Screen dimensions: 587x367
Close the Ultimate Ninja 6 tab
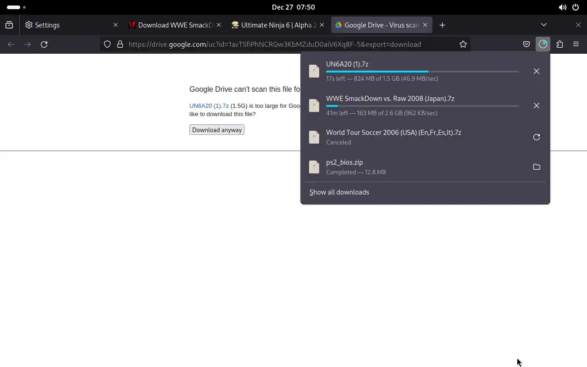pyautogui.click(x=322, y=25)
